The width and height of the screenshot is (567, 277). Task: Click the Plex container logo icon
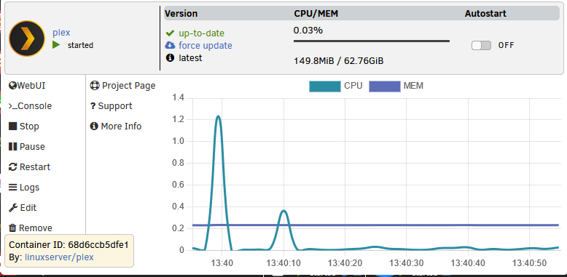tap(27, 39)
